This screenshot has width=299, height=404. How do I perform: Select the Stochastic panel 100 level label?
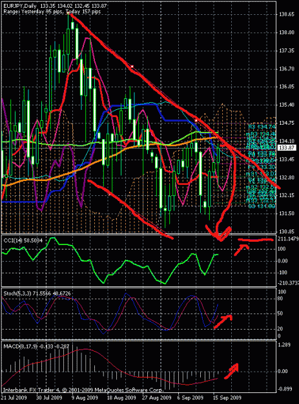[282, 292]
